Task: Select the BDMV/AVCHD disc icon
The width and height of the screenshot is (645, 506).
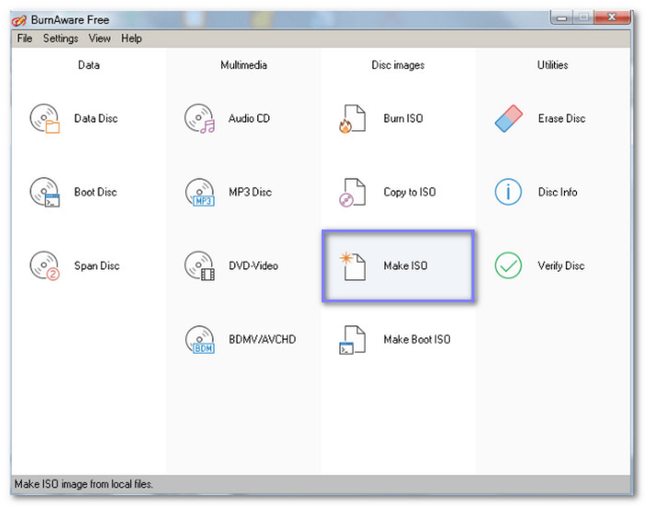Action: [200, 339]
